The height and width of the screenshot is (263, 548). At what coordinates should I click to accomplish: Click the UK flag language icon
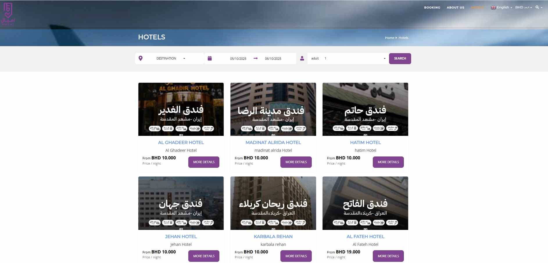[493, 8]
